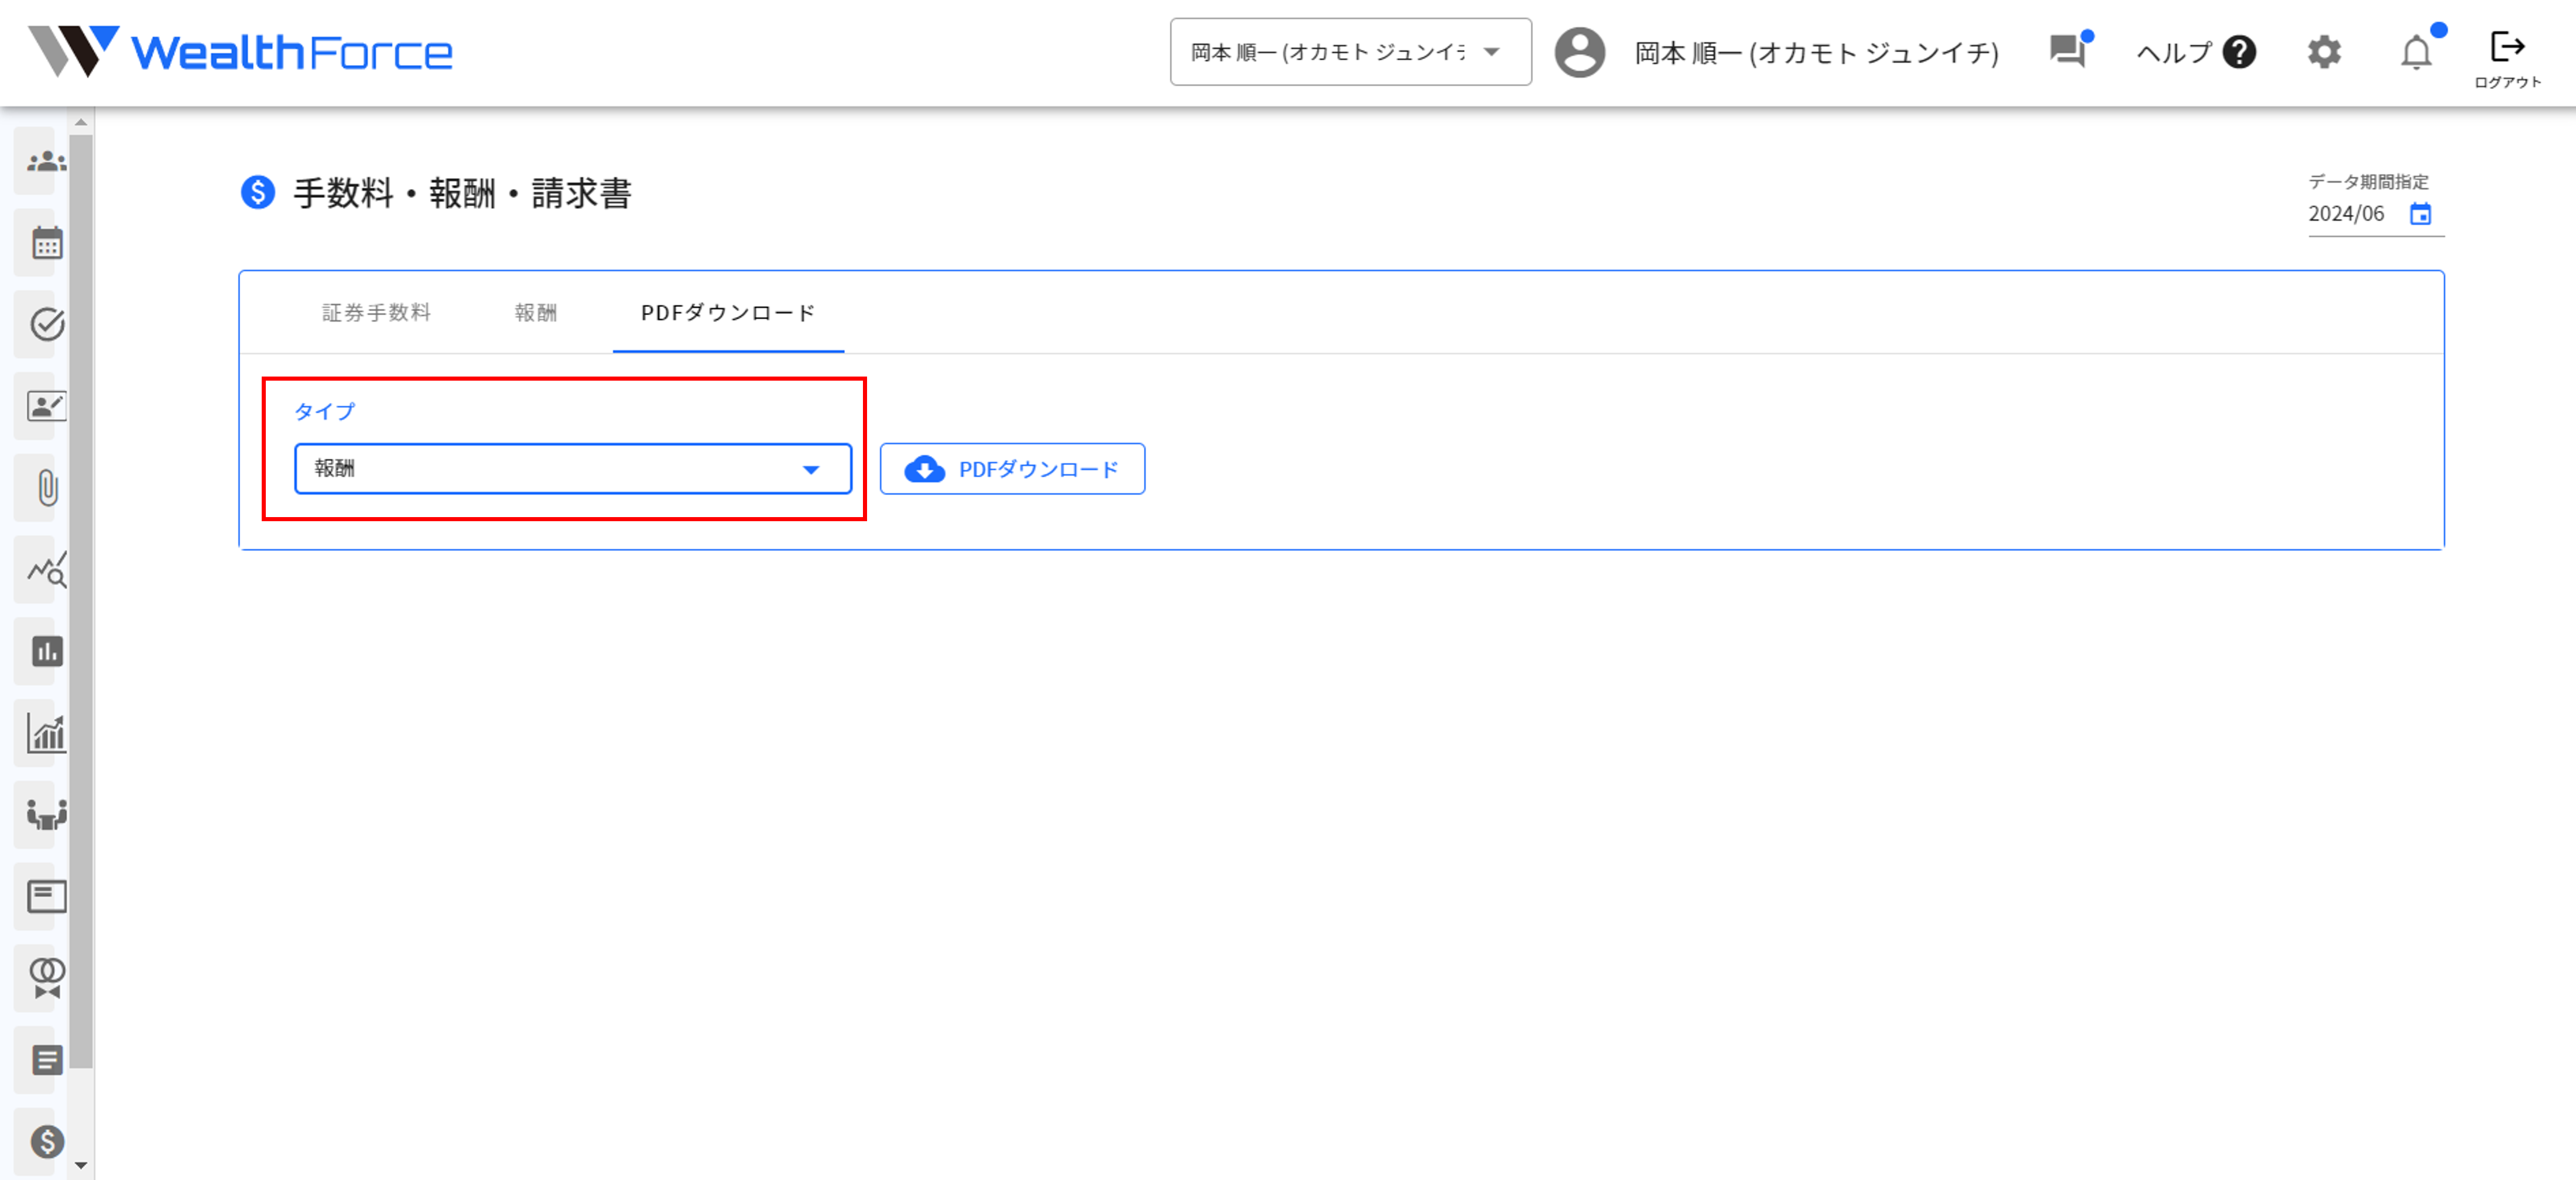Click the chat messages icon in header
Viewport: 2576px width, 1180px height.
2069,50
